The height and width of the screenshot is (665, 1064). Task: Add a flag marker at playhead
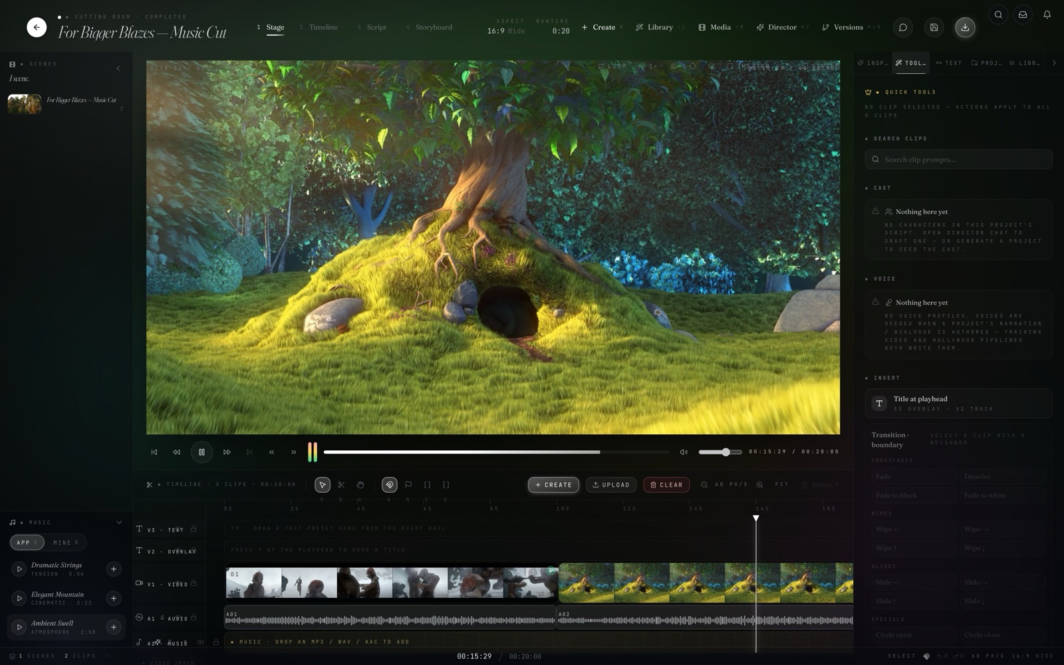(x=408, y=485)
